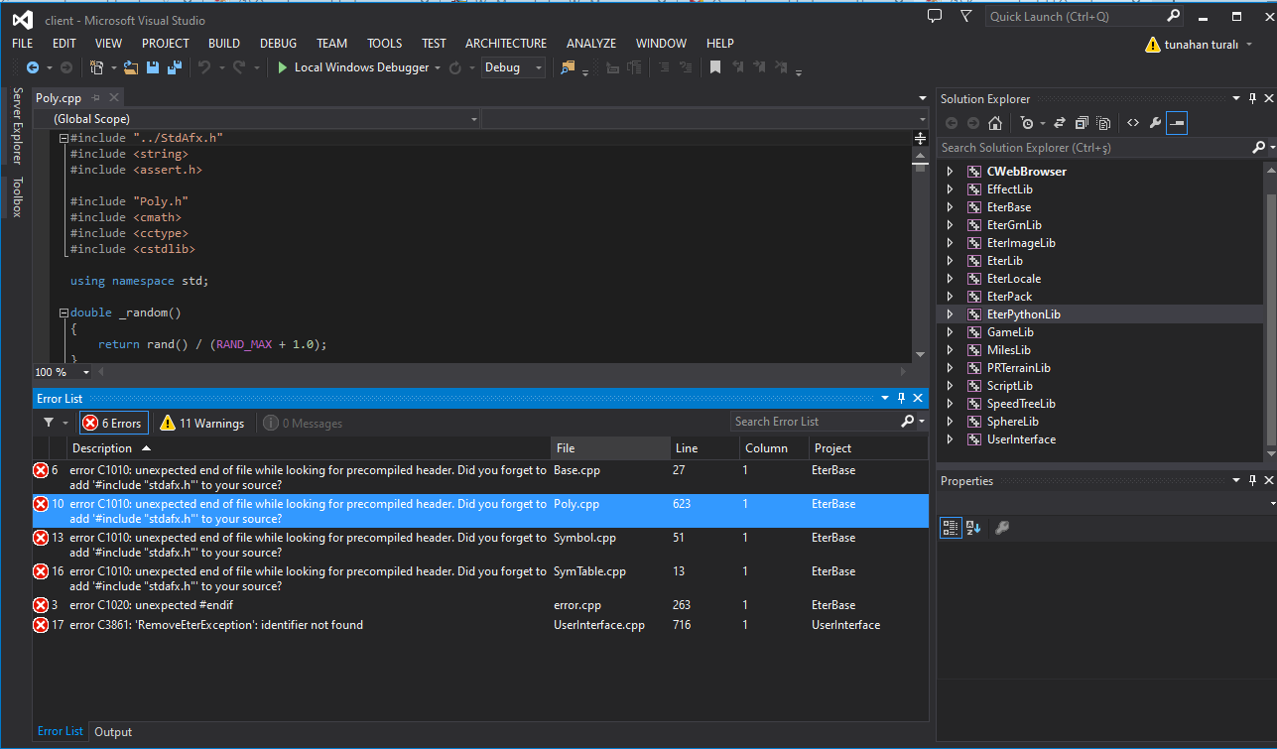Click the Open File folder icon
The width and height of the screenshot is (1277, 749).
[132, 67]
